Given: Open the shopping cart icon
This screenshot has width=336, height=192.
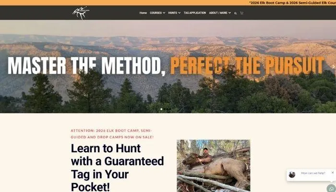Looking at the screenshot, I should [242, 13].
